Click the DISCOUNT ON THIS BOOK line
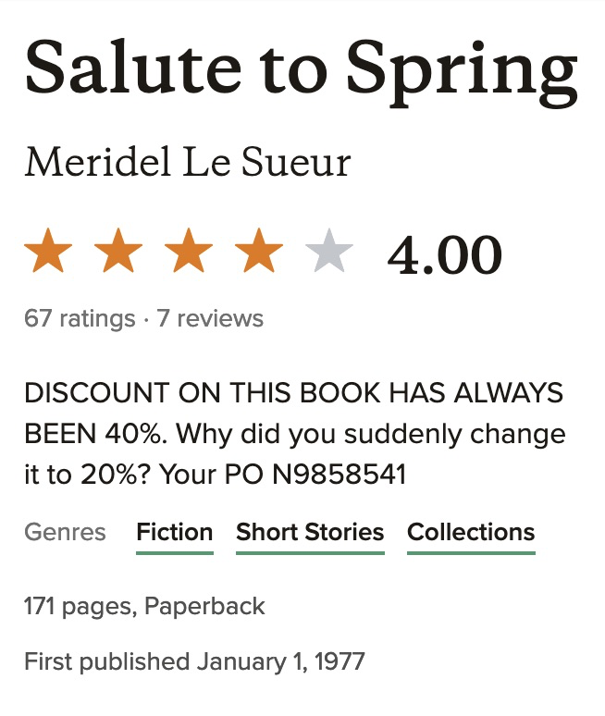This screenshot has width=605, height=716. (x=293, y=393)
